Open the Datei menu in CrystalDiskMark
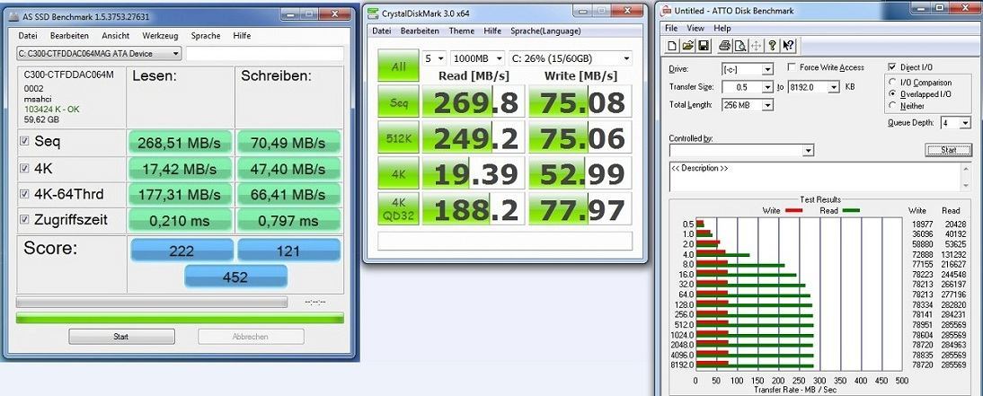Viewport: 983px width, 396px height. pyautogui.click(x=382, y=31)
